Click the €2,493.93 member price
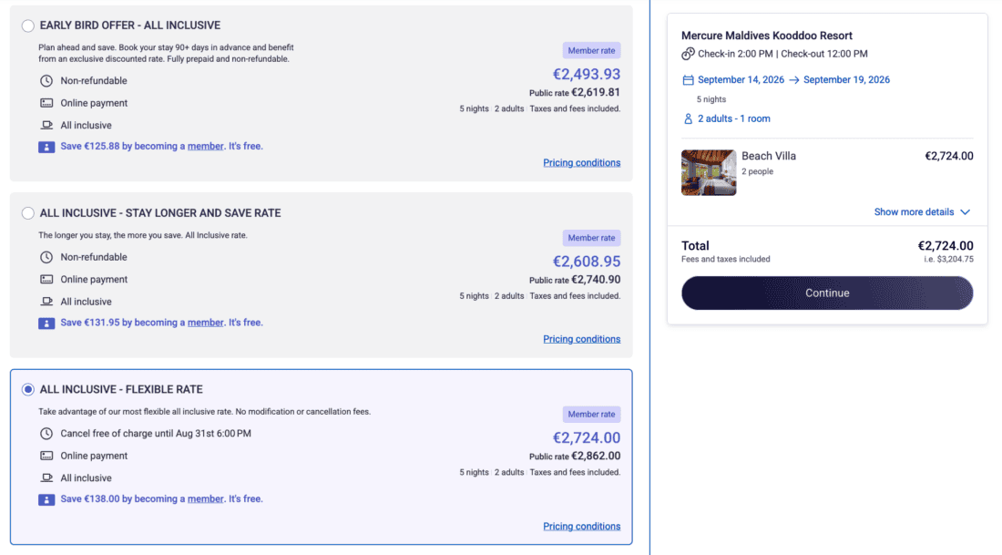This screenshot has width=1002, height=555. (586, 74)
